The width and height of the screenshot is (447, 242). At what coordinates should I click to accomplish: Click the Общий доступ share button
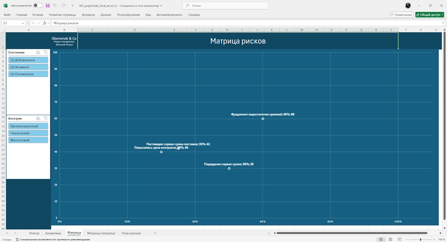tap(429, 15)
